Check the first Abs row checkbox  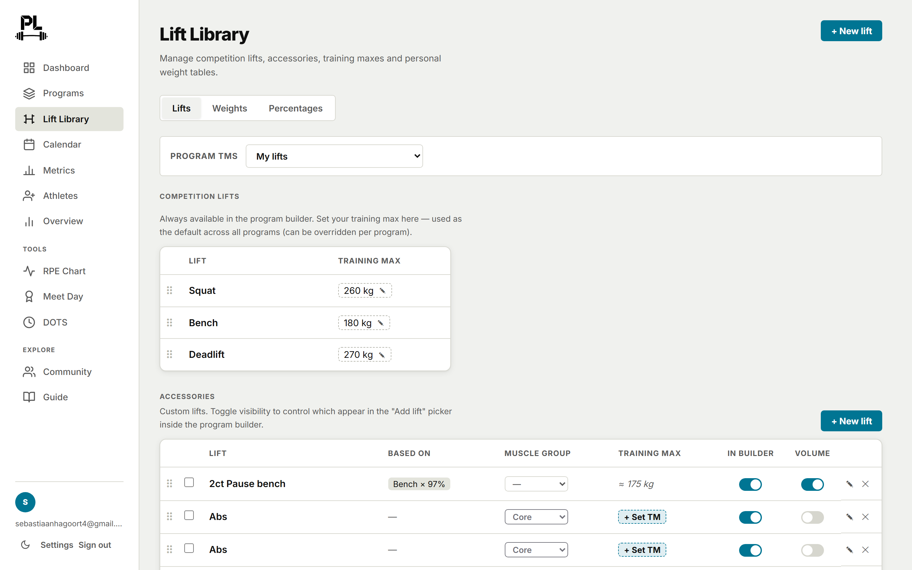point(189,515)
